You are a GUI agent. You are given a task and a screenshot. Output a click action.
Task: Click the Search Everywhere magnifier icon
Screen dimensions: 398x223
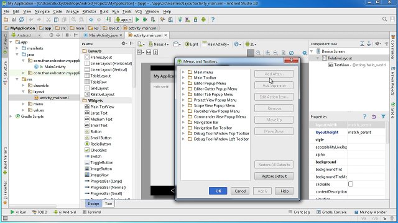click(384, 19)
